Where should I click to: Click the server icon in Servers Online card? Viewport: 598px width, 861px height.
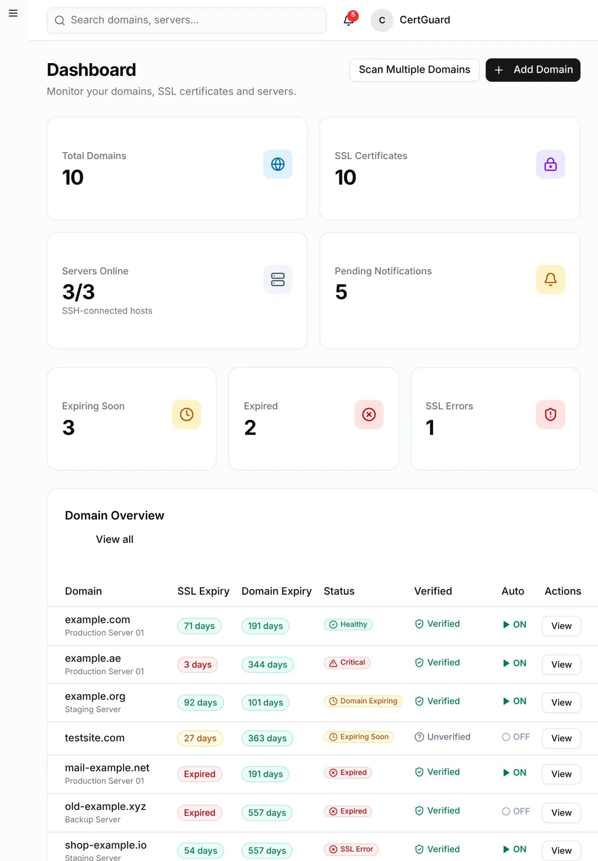[278, 279]
